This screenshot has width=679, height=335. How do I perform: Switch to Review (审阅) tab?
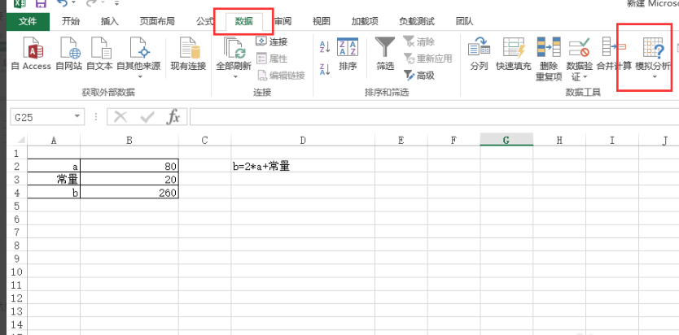283,22
